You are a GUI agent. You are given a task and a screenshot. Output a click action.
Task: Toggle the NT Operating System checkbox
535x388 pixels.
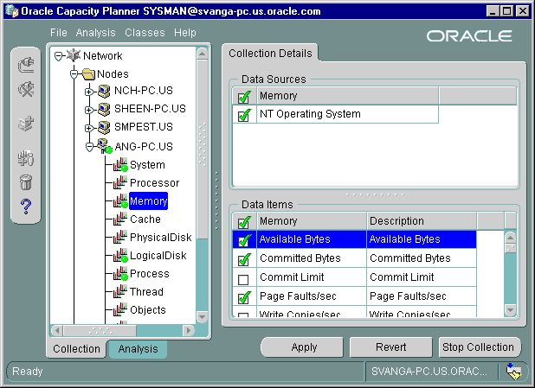(x=243, y=114)
